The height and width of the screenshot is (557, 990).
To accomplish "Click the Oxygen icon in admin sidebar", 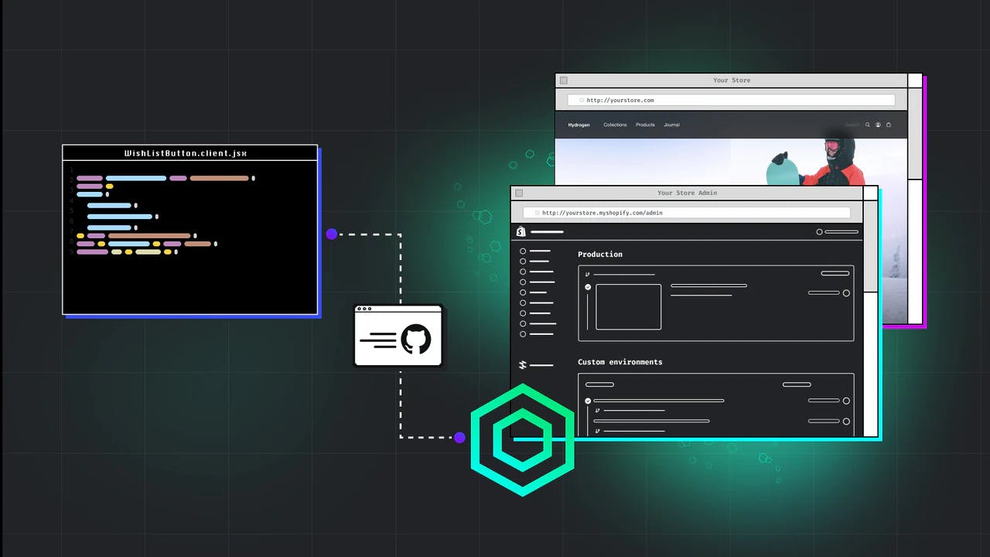I will coord(523,365).
